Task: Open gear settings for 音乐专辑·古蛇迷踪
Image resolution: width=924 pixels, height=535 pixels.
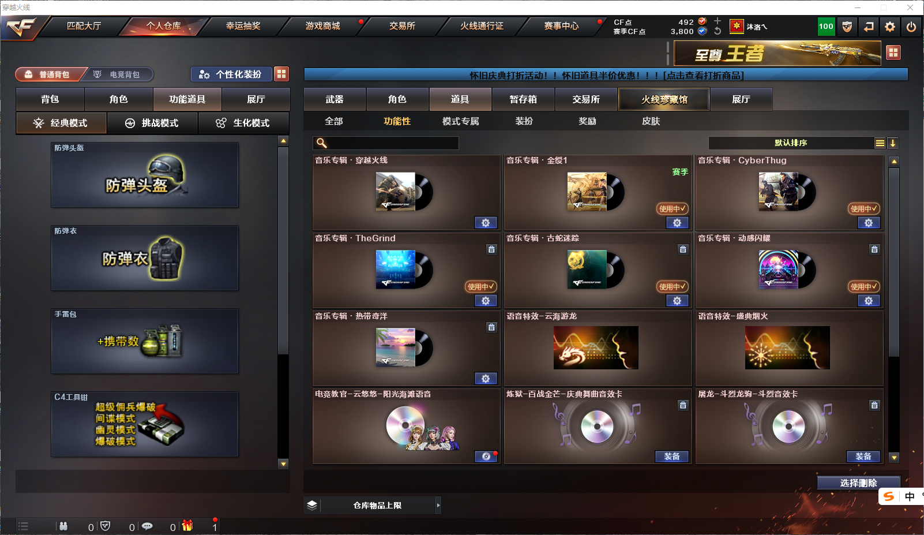Action: 677,301
